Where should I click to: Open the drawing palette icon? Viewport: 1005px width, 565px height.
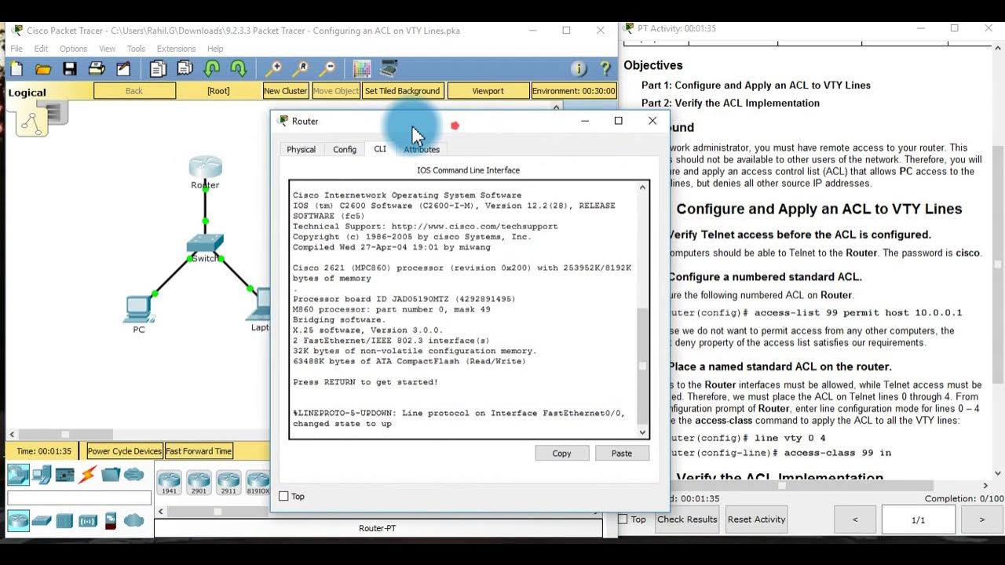point(361,69)
